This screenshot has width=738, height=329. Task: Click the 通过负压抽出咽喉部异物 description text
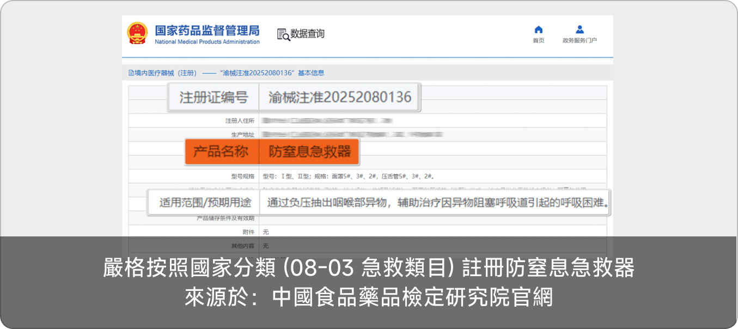[437, 203]
